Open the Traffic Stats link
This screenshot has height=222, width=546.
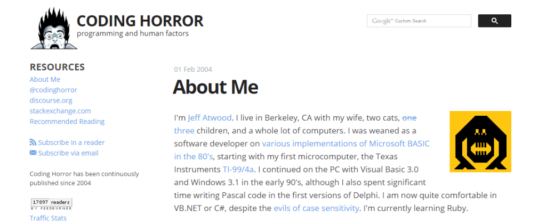pos(48,218)
